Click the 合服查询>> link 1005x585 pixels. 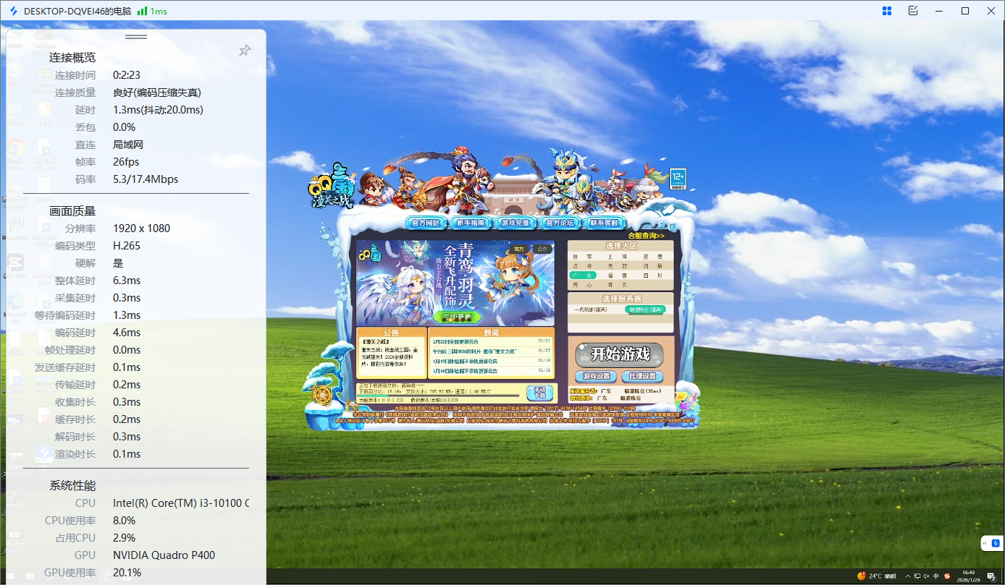click(x=645, y=235)
